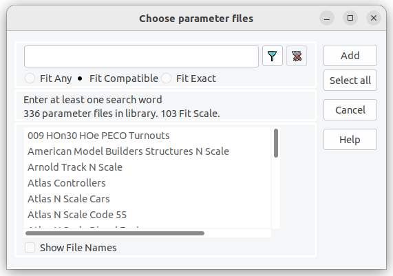Focus the search word input field

[x=141, y=56]
